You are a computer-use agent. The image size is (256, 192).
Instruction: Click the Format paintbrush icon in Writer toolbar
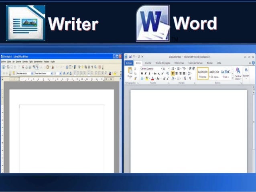point(53,67)
